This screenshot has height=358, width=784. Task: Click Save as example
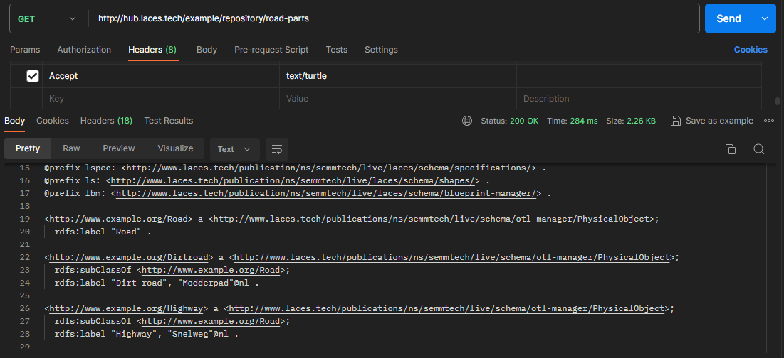tap(718, 121)
